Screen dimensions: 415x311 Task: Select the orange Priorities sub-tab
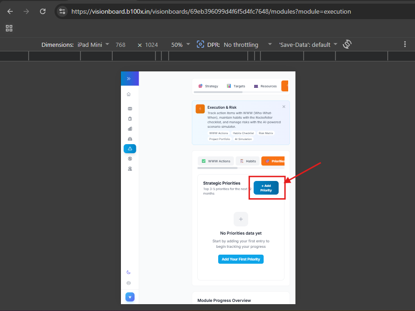(x=273, y=161)
